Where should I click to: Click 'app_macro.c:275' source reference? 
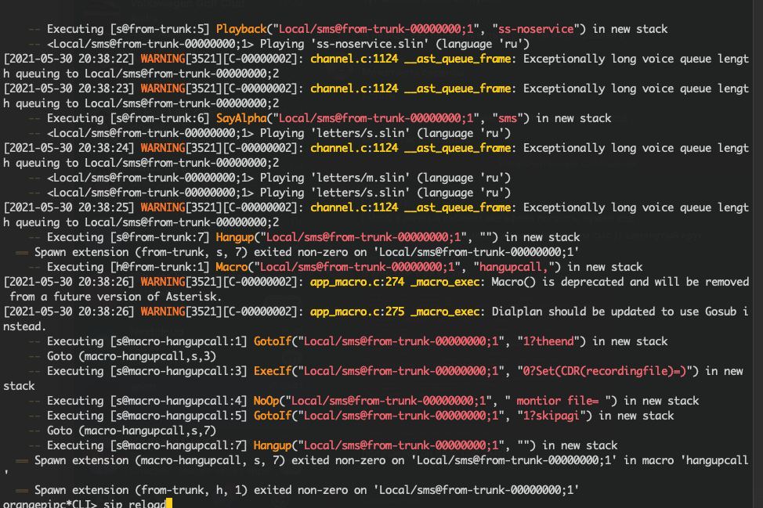tap(357, 312)
